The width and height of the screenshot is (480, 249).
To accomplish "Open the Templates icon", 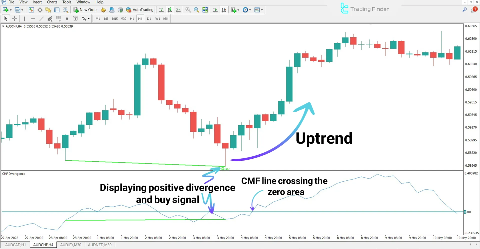I will tap(257, 10).
